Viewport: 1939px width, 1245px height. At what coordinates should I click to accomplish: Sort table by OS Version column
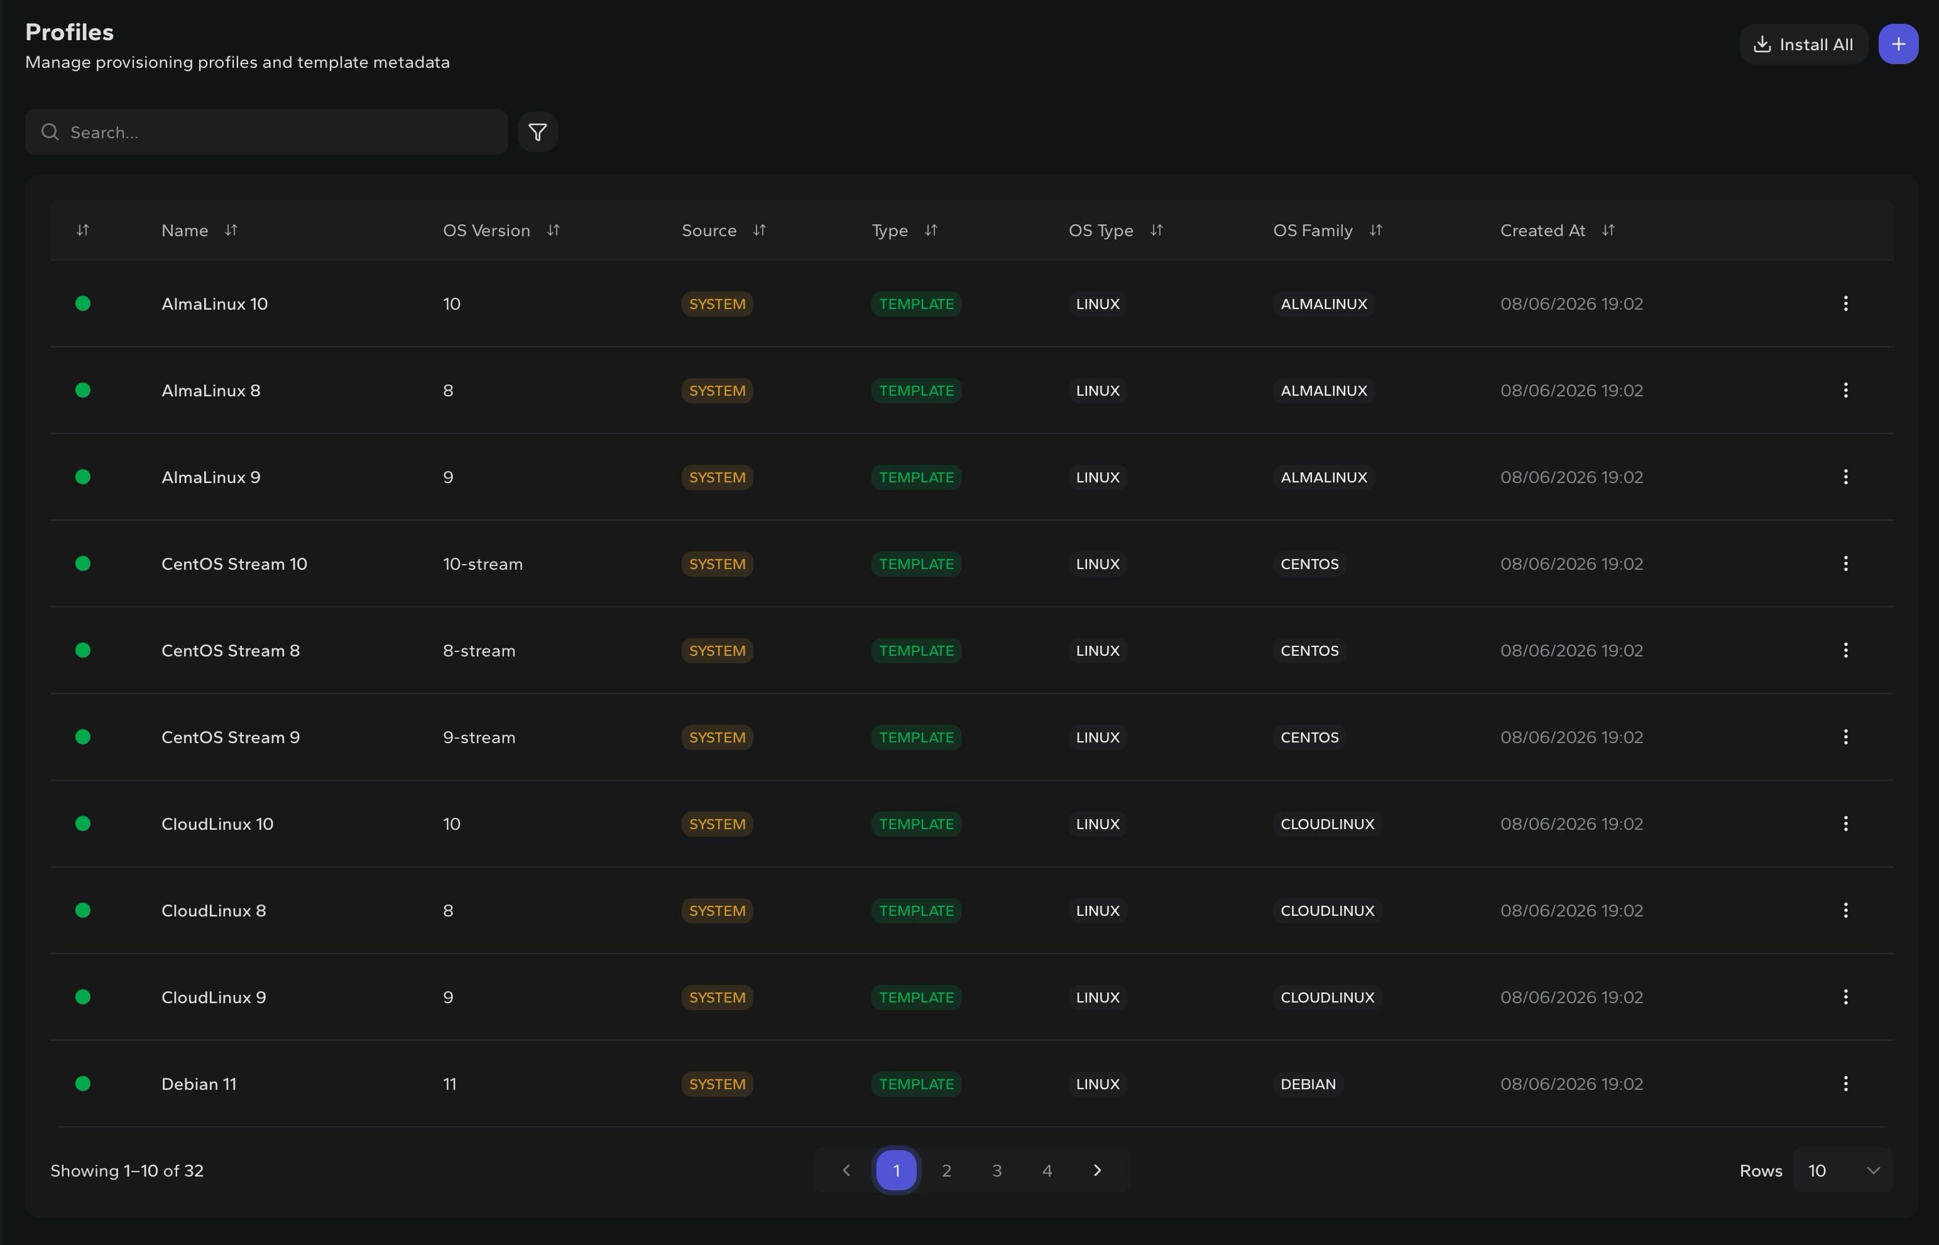(553, 231)
